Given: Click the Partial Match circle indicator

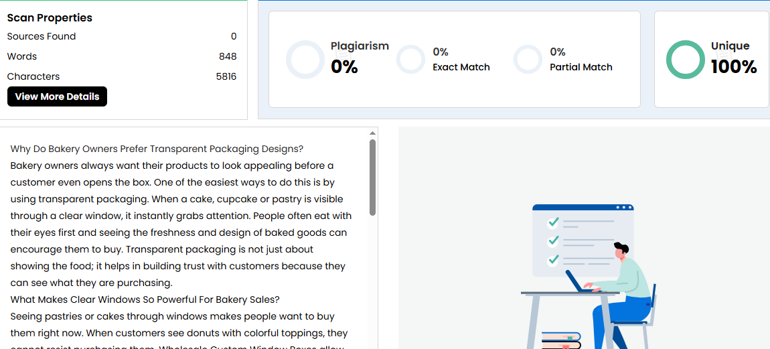Looking at the screenshot, I should (528, 60).
